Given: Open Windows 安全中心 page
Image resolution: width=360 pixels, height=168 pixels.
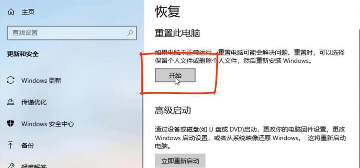Looking at the screenshot, I should pyautogui.click(x=48, y=124).
